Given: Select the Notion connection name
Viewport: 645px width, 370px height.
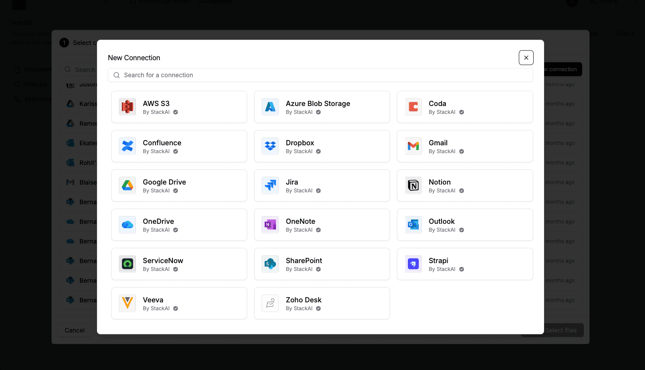Looking at the screenshot, I should [440, 182].
